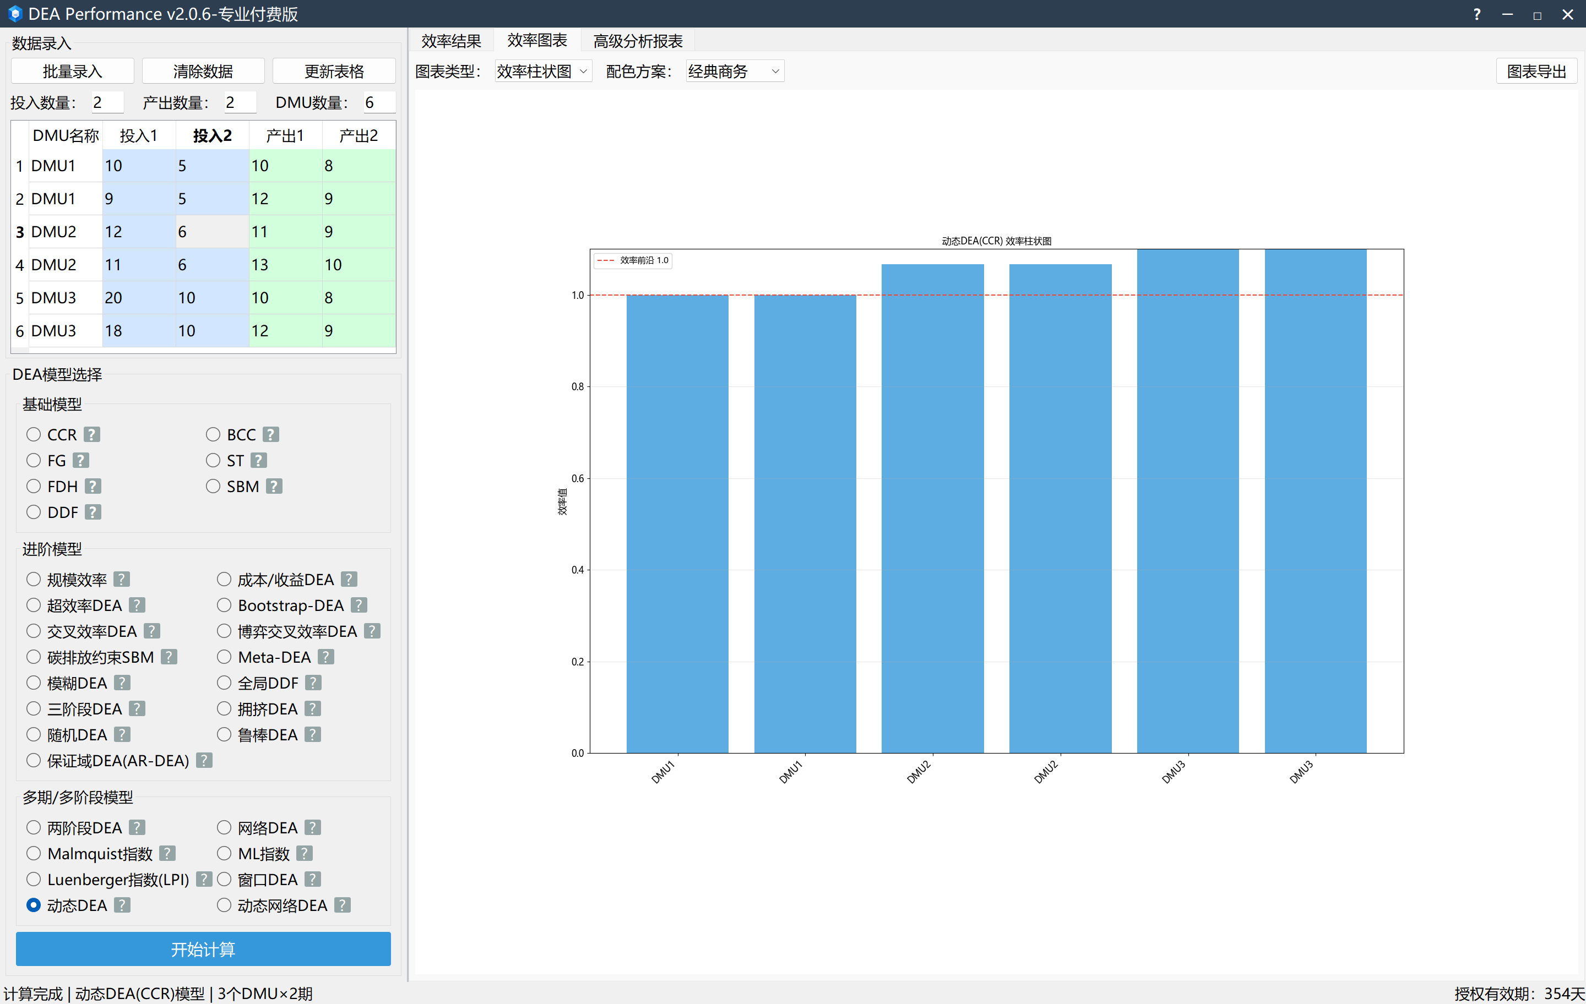Open Meta-DEA help icon

[x=326, y=657]
